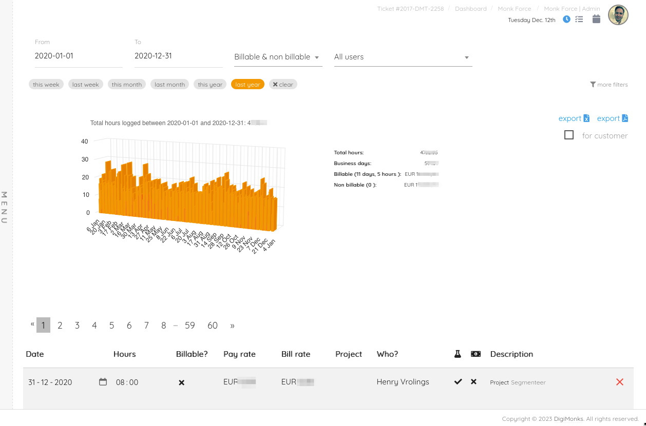Click the Project column header
Screen dimensions: 646x426
click(349, 354)
